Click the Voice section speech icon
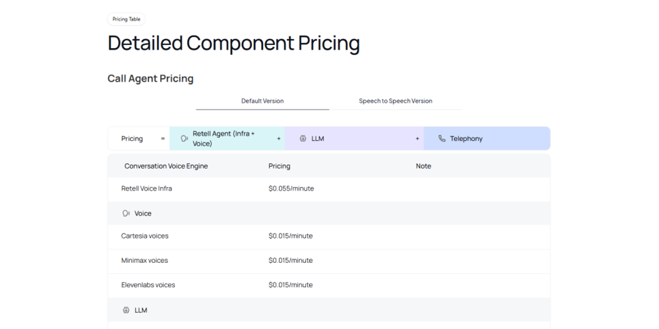The height and width of the screenshot is (329, 659). tap(126, 214)
